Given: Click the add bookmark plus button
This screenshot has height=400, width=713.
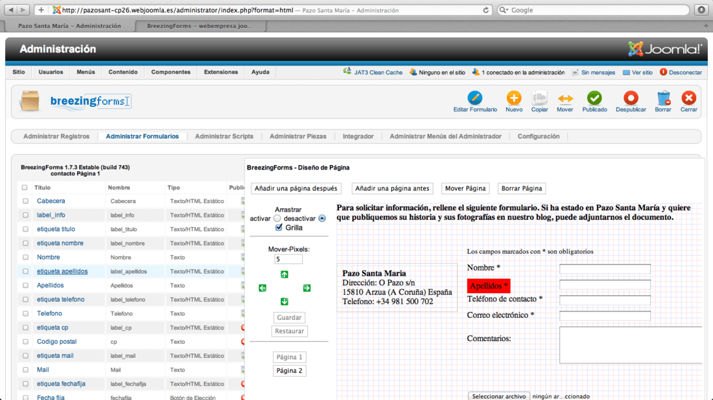Looking at the screenshot, I should pos(41,10).
